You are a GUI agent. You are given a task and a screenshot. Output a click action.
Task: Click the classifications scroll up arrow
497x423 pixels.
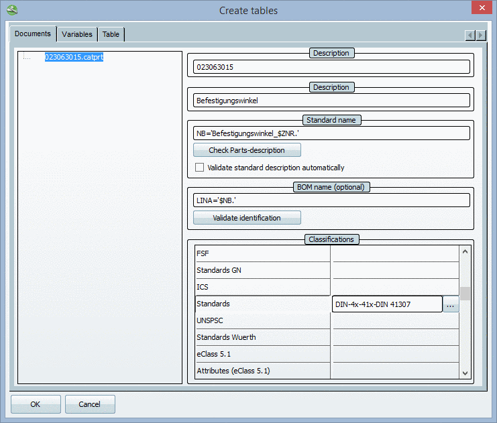tap(465, 251)
